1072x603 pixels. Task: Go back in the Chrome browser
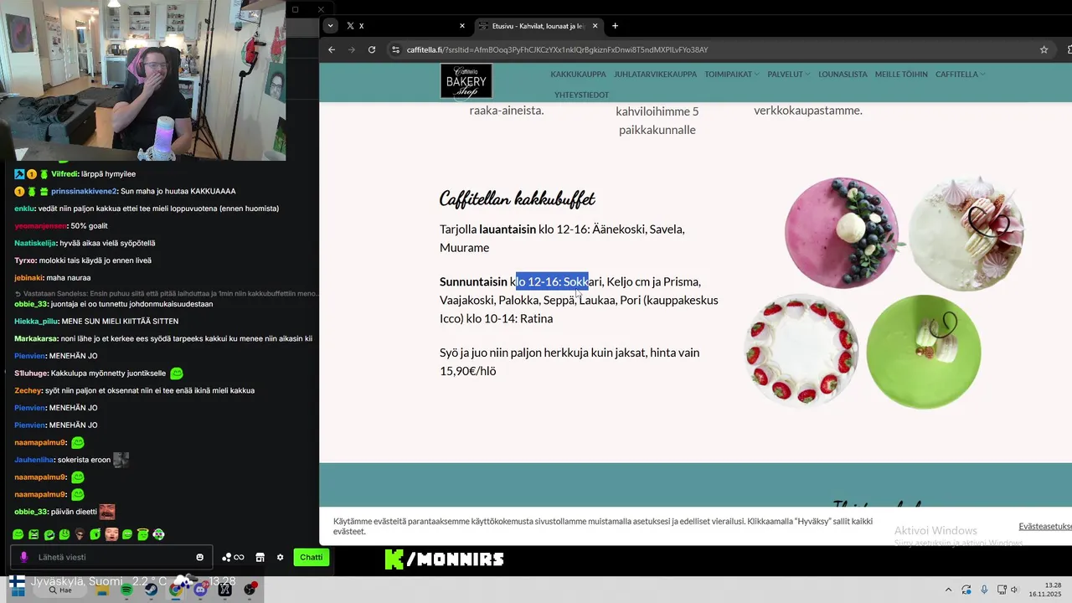(x=332, y=49)
